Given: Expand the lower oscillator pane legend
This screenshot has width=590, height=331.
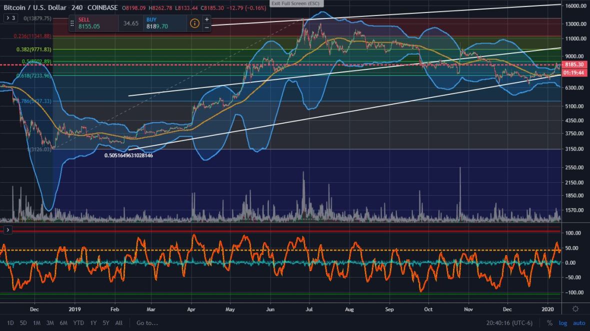Looking at the screenshot, I should (7, 230).
